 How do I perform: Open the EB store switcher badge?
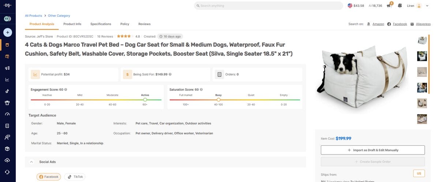pos(7,19)
